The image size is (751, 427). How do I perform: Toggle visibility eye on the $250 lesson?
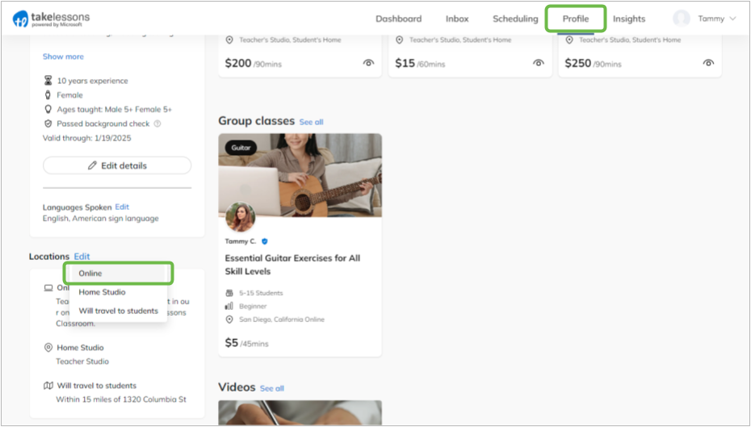point(708,63)
